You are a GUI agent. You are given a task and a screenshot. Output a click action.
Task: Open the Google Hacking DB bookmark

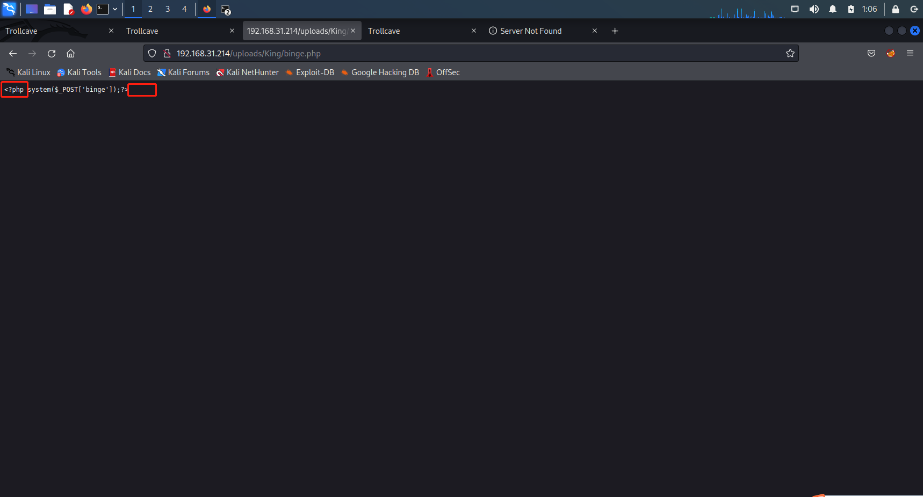(x=380, y=72)
